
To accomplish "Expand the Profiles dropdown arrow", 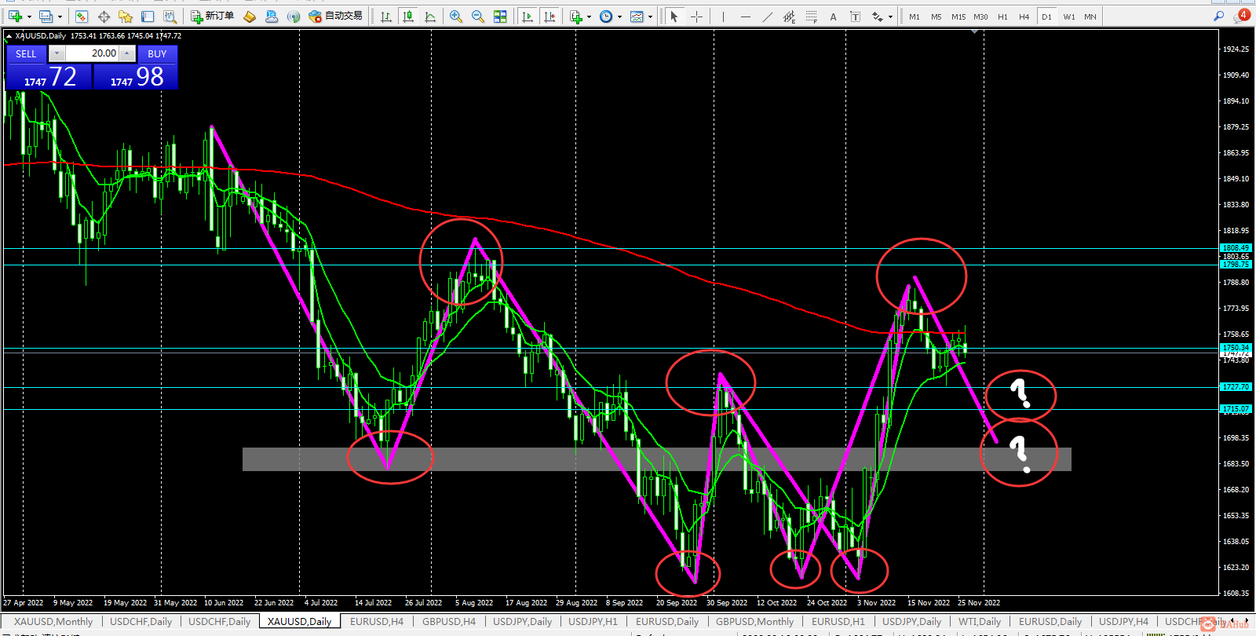I will click(60, 16).
